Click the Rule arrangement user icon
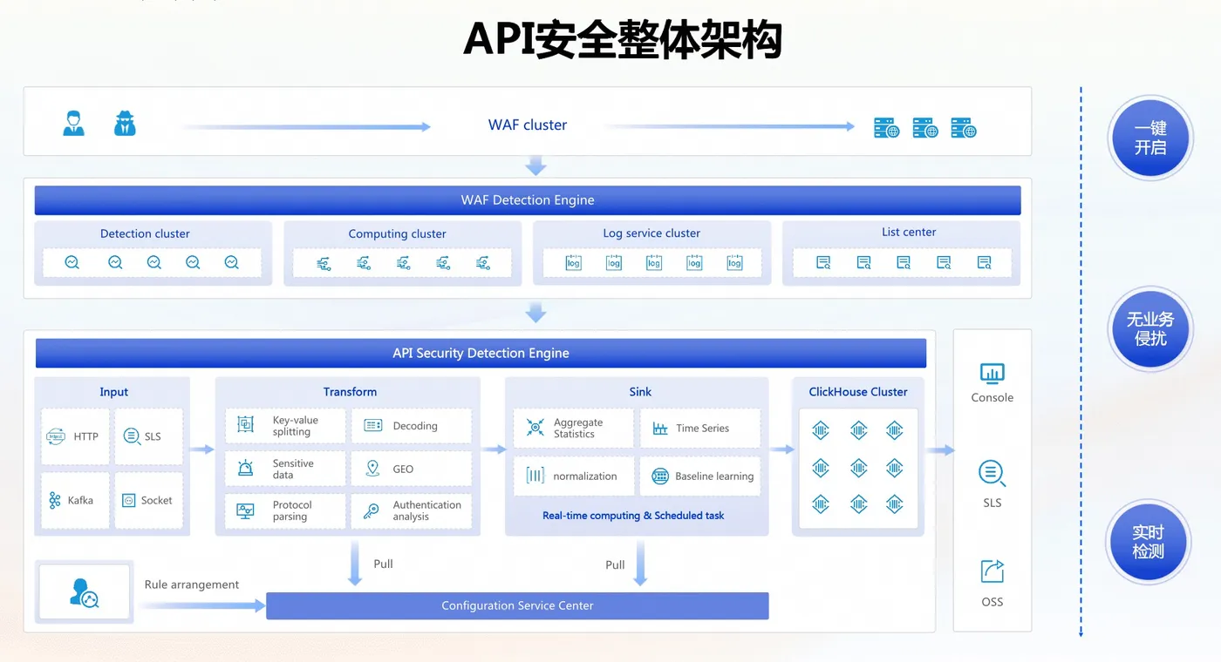The width and height of the screenshot is (1221, 662). 85,592
